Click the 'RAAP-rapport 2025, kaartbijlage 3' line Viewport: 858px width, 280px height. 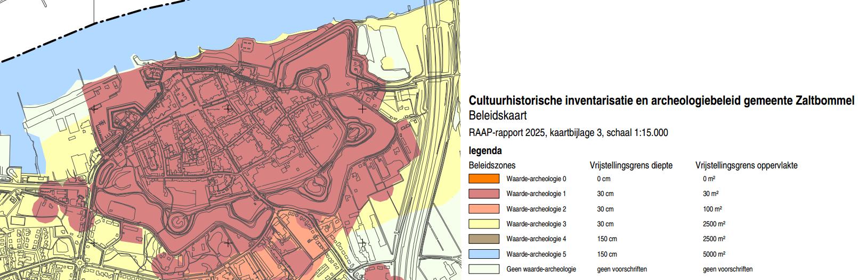click(x=568, y=133)
